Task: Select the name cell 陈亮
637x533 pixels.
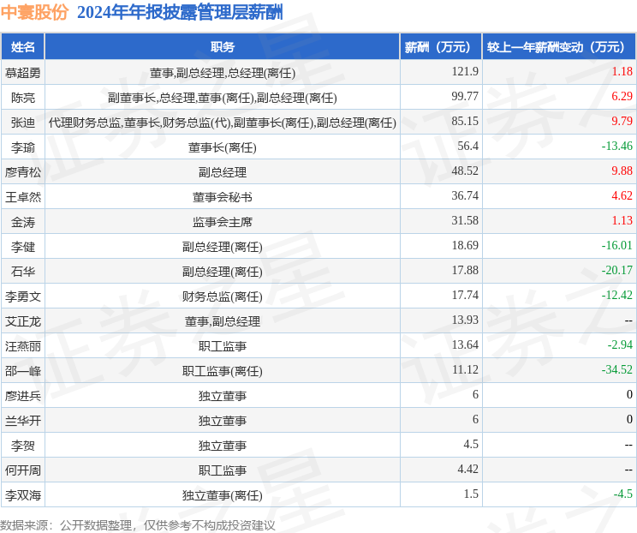Action: click(x=23, y=98)
